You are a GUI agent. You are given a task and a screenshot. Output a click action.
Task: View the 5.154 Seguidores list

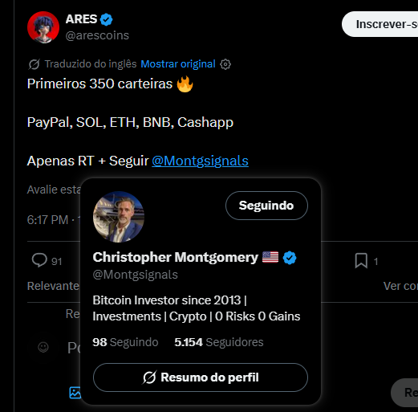218,342
